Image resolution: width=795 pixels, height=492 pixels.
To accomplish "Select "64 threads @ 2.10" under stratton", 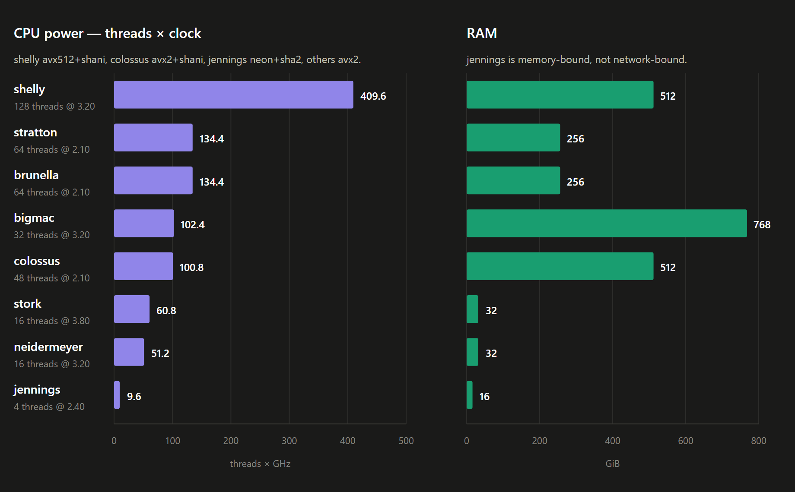I will click(x=52, y=150).
